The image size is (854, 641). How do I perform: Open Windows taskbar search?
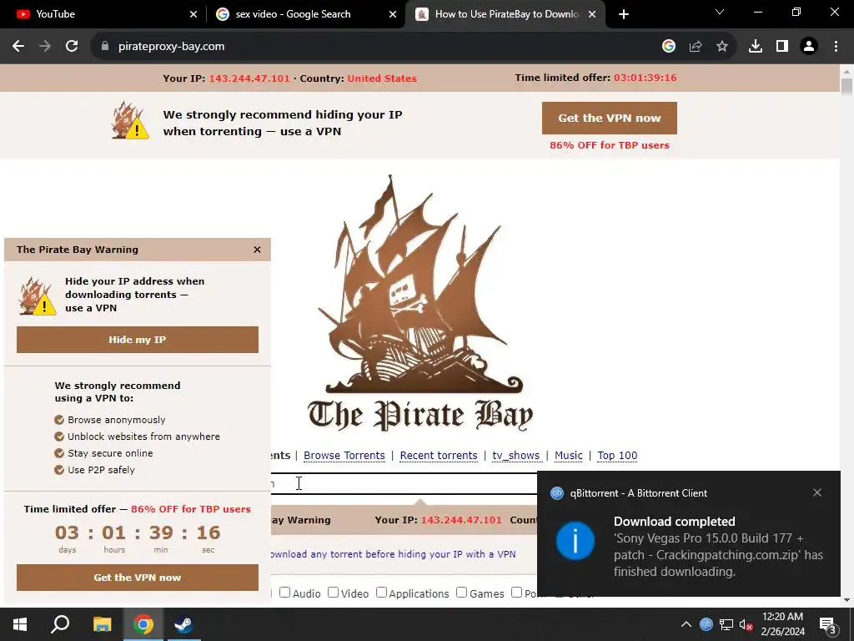tap(60, 624)
